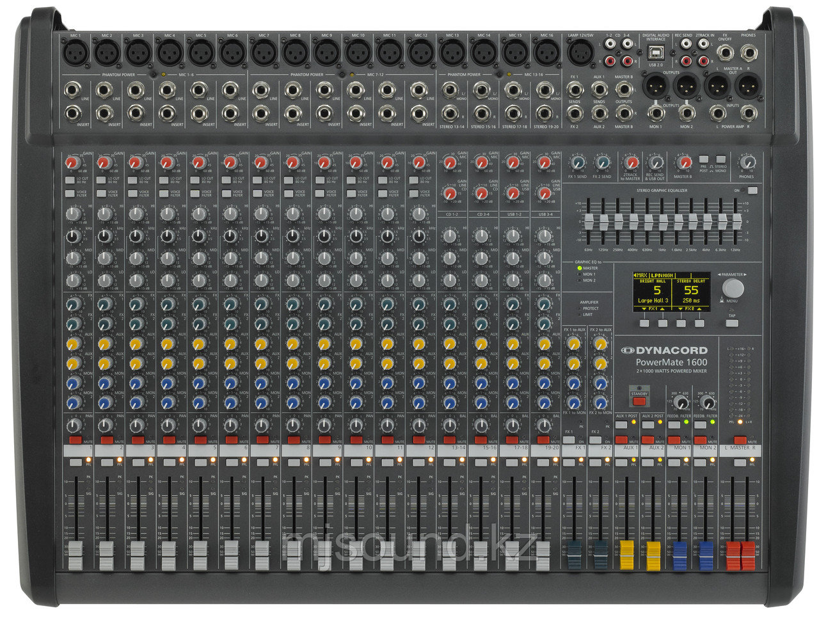
Task: Grab the FX 2 return fader
Action: click(x=600, y=554)
